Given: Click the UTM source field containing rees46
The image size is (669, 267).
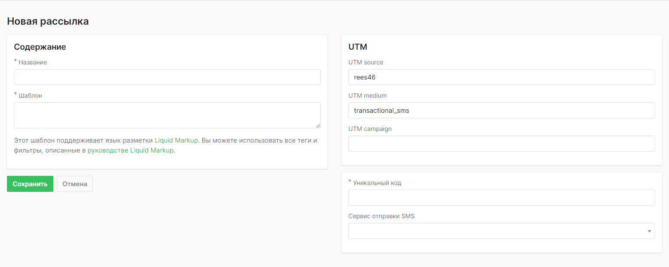Looking at the screenshot, I should click(x=501, y=77).
